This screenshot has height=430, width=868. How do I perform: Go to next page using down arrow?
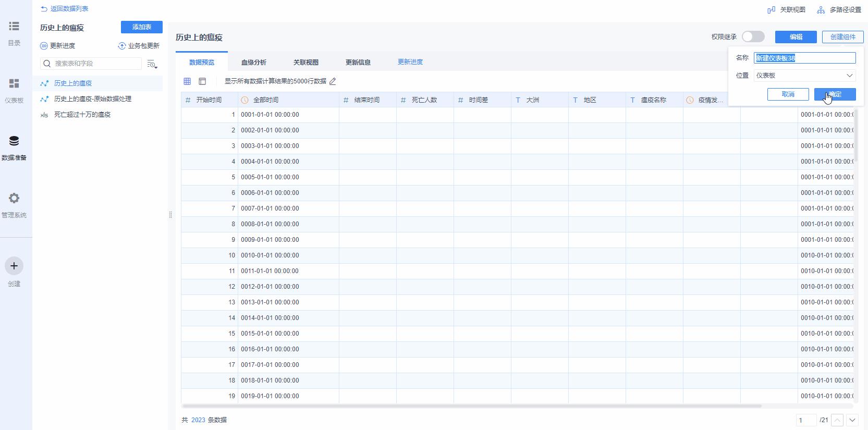(x=852, y=420)
